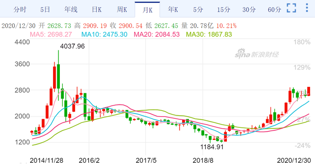Open the 周K weekly candlestick tab
Screen dimensions: 315x165
click(x=122, y=9)
